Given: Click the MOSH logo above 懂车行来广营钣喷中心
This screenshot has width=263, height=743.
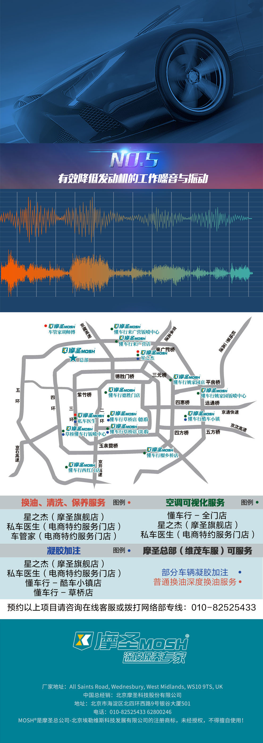Looking at the screenshot, I should 127,326.
